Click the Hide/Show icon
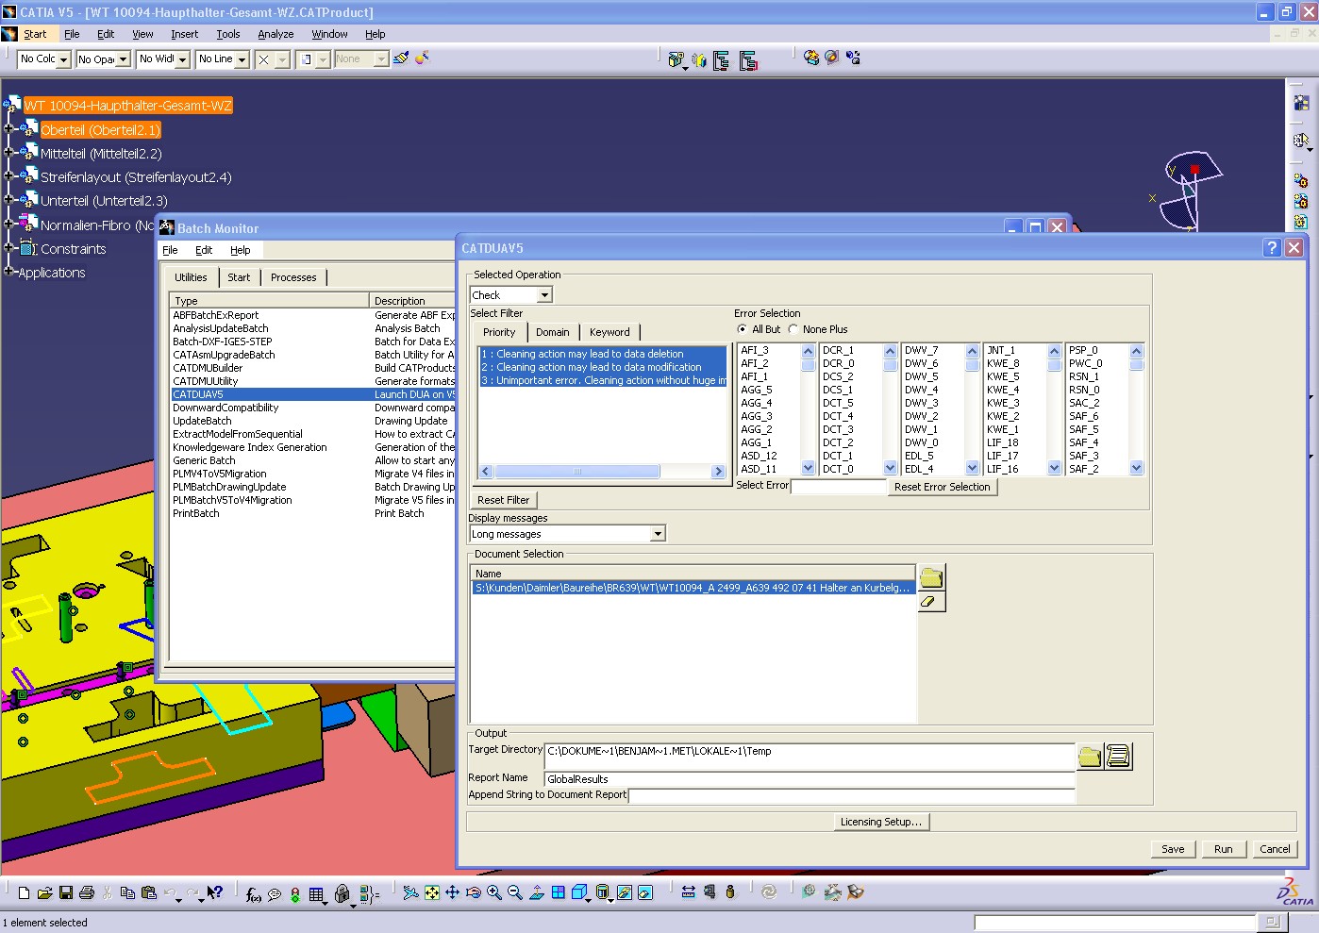This screenshot has height=933, width=1319. tap(625, 892)
